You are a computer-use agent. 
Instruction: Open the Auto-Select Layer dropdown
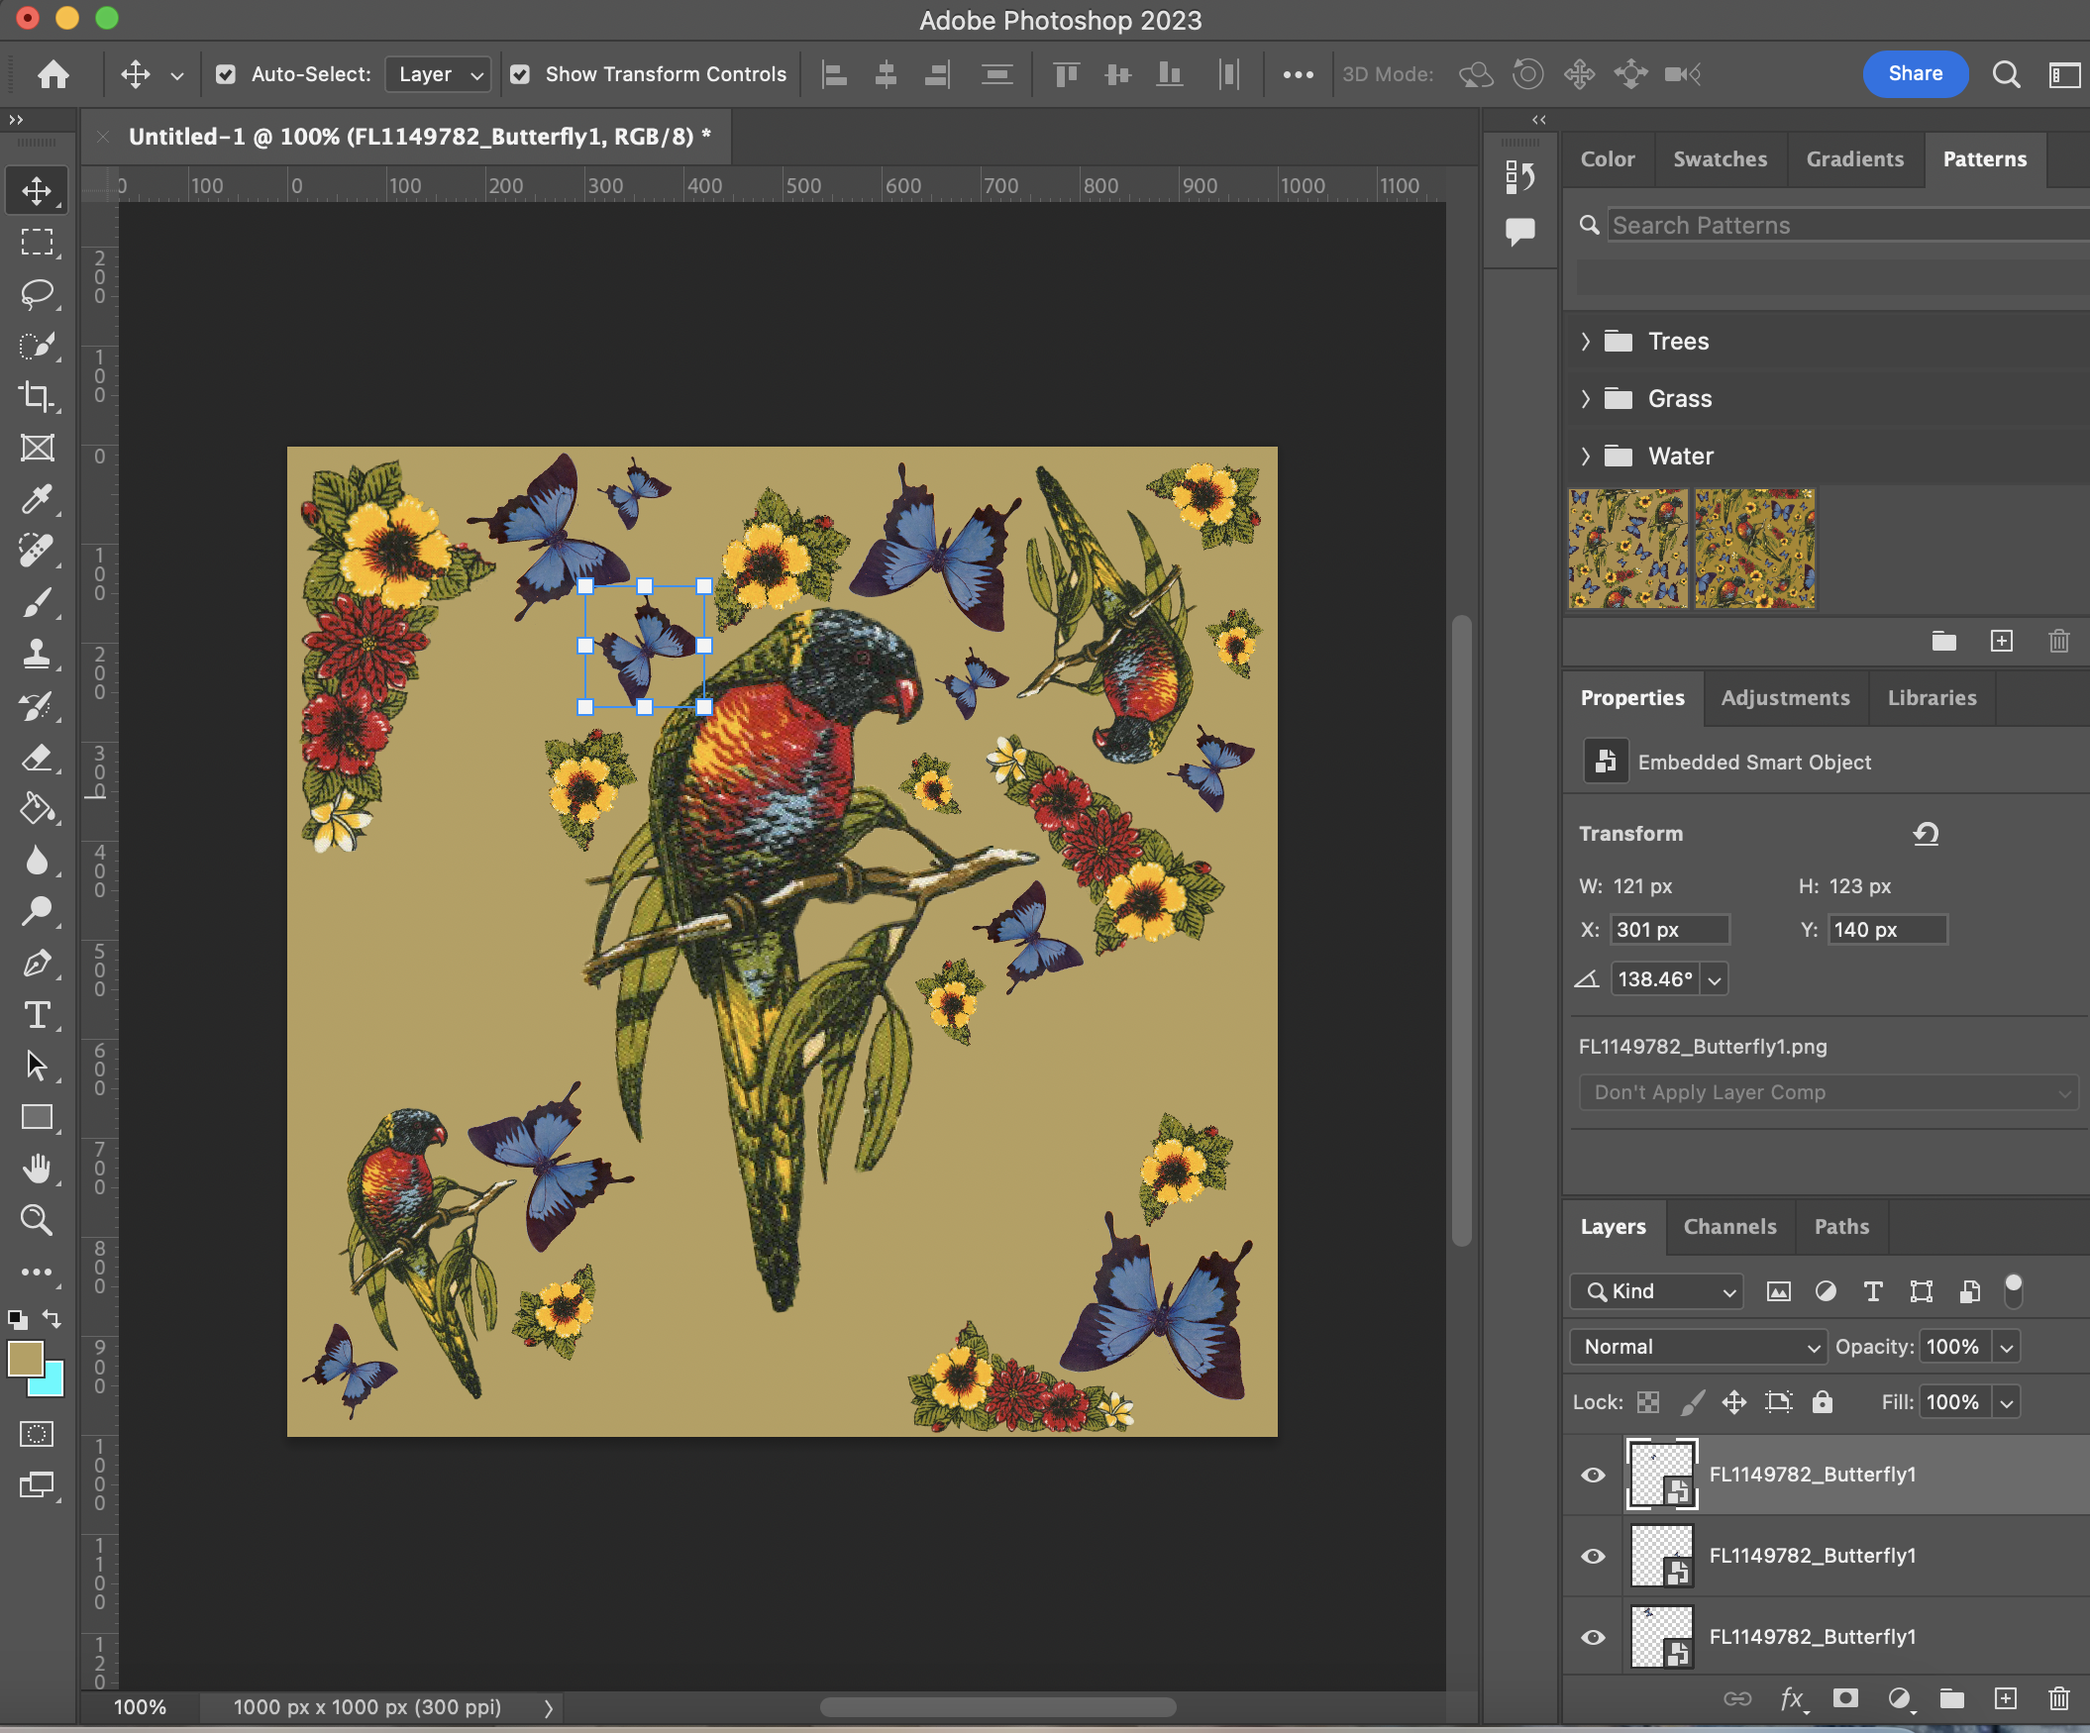point(438,74)
